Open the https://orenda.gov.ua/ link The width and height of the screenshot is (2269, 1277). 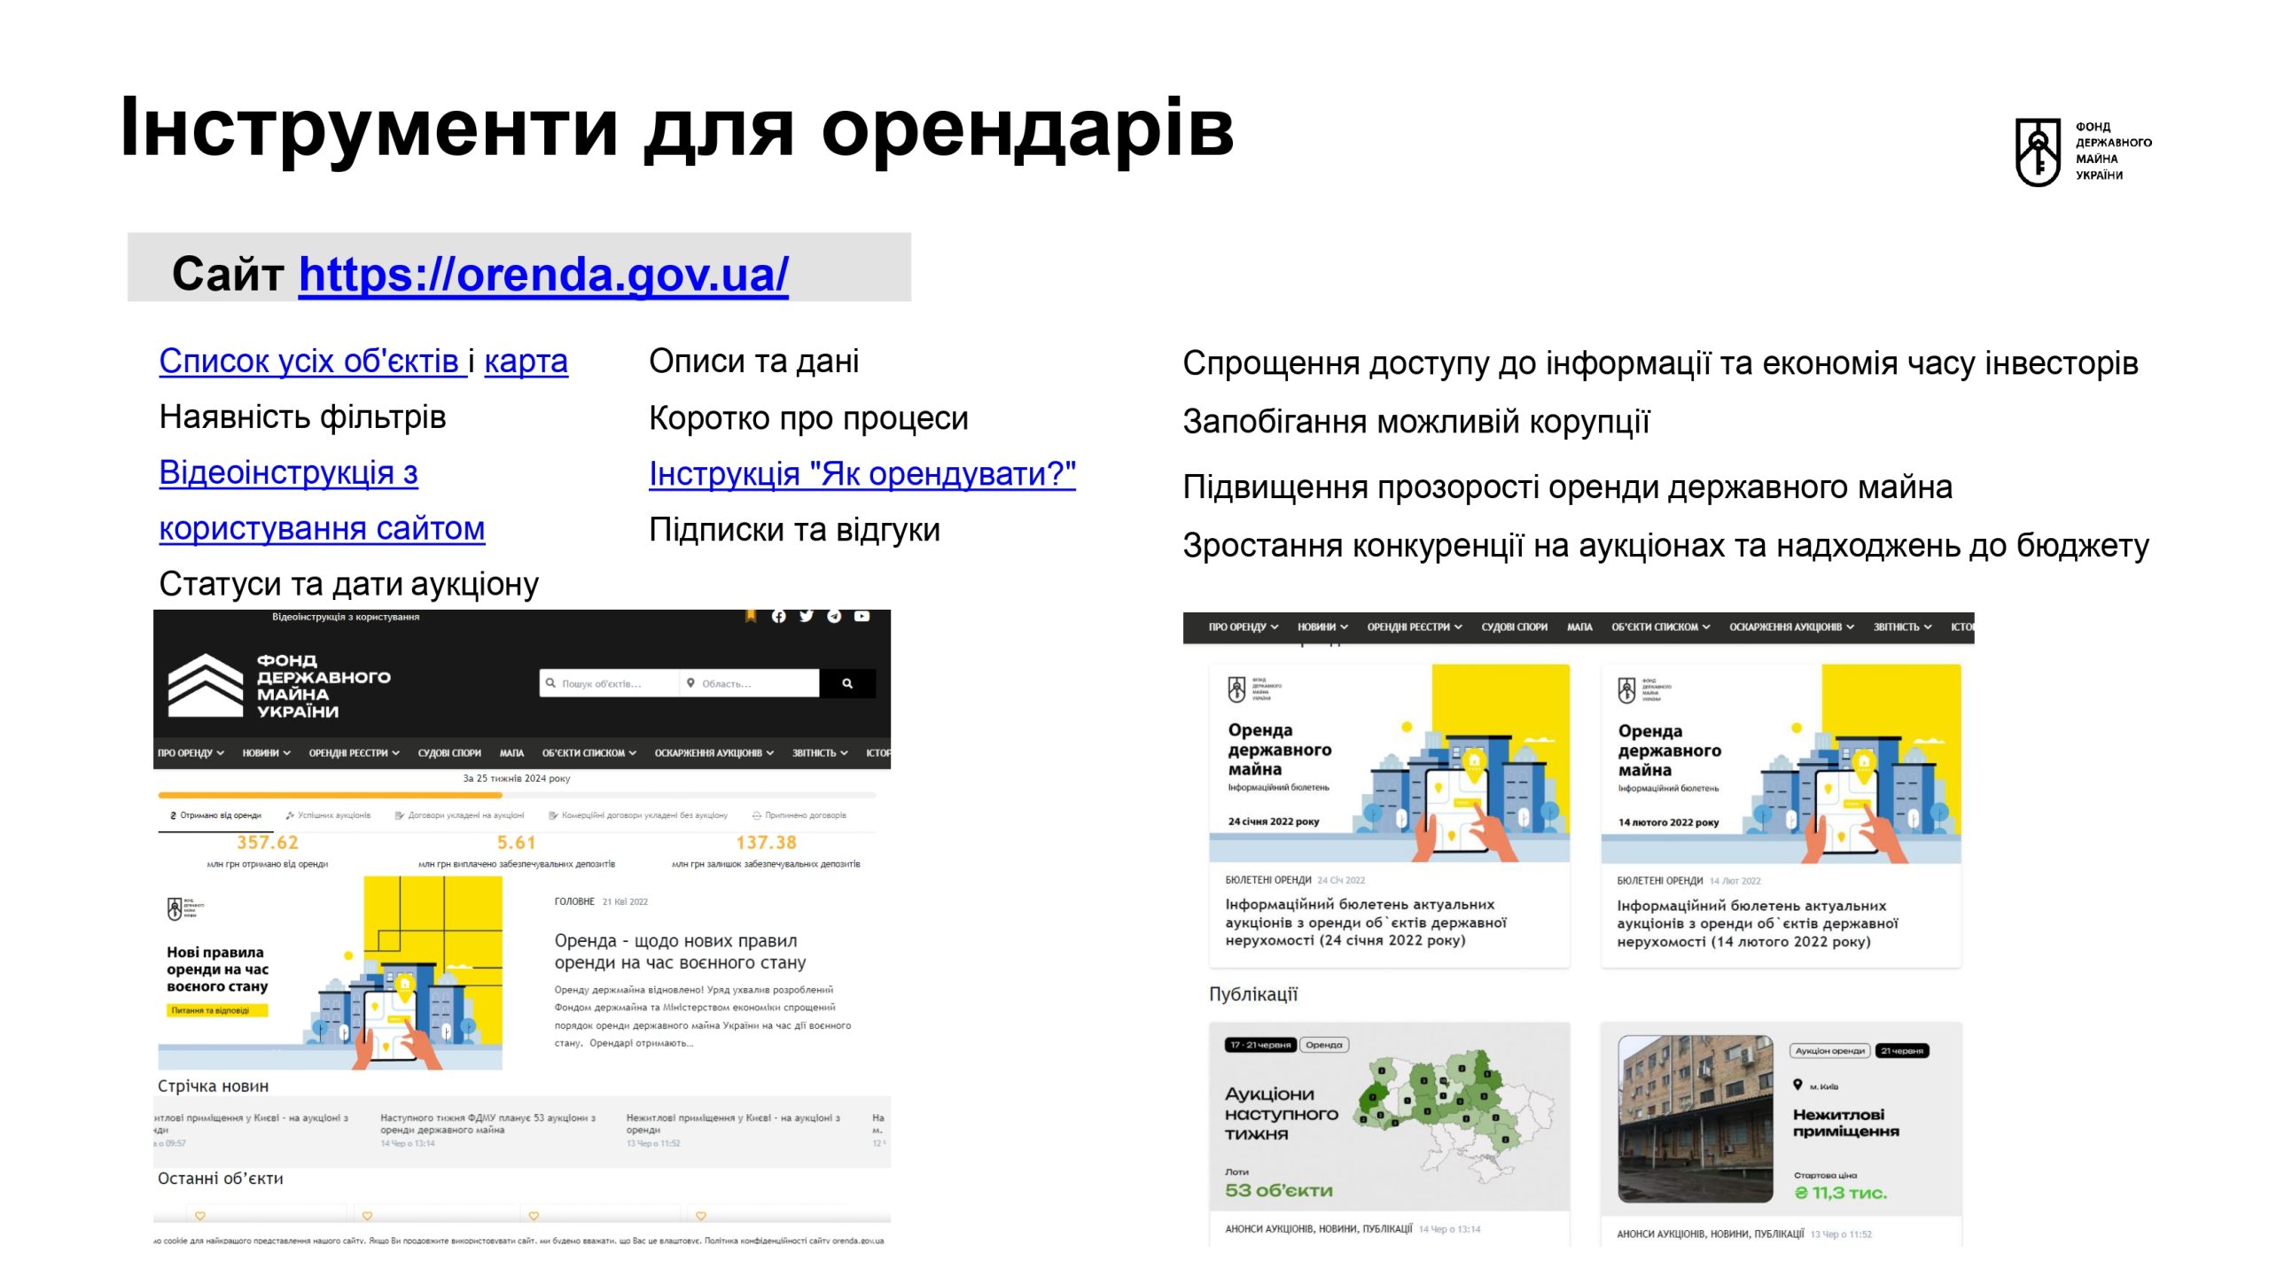point(543,274)
